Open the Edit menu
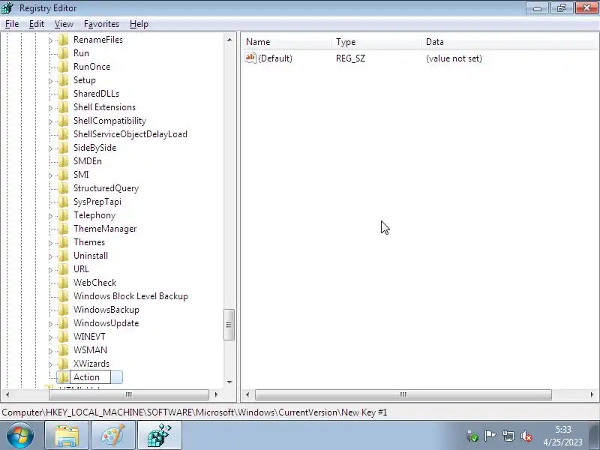This screenshot has height=450, width=600. (x=36, y=24)
